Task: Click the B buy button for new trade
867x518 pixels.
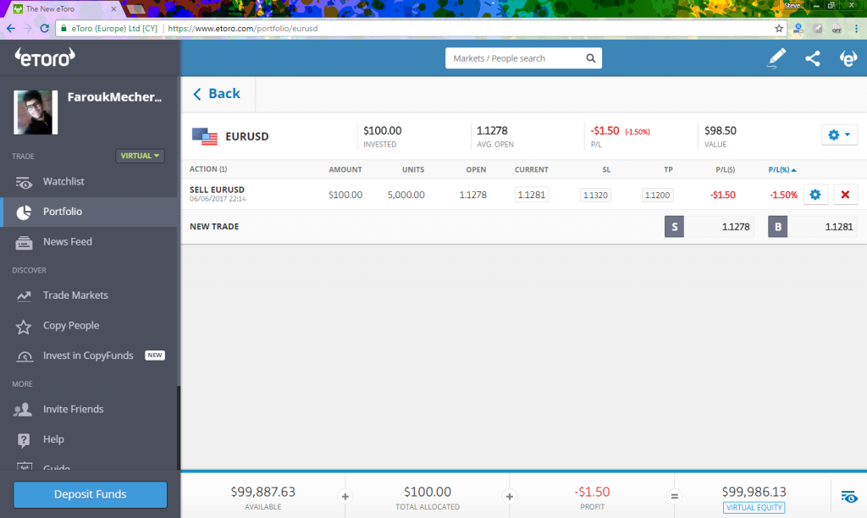Action: (x=777, y=227)
